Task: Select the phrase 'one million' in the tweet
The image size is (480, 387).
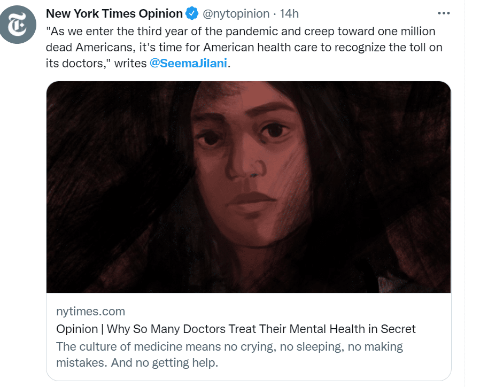Action: [x=408, y=32]
